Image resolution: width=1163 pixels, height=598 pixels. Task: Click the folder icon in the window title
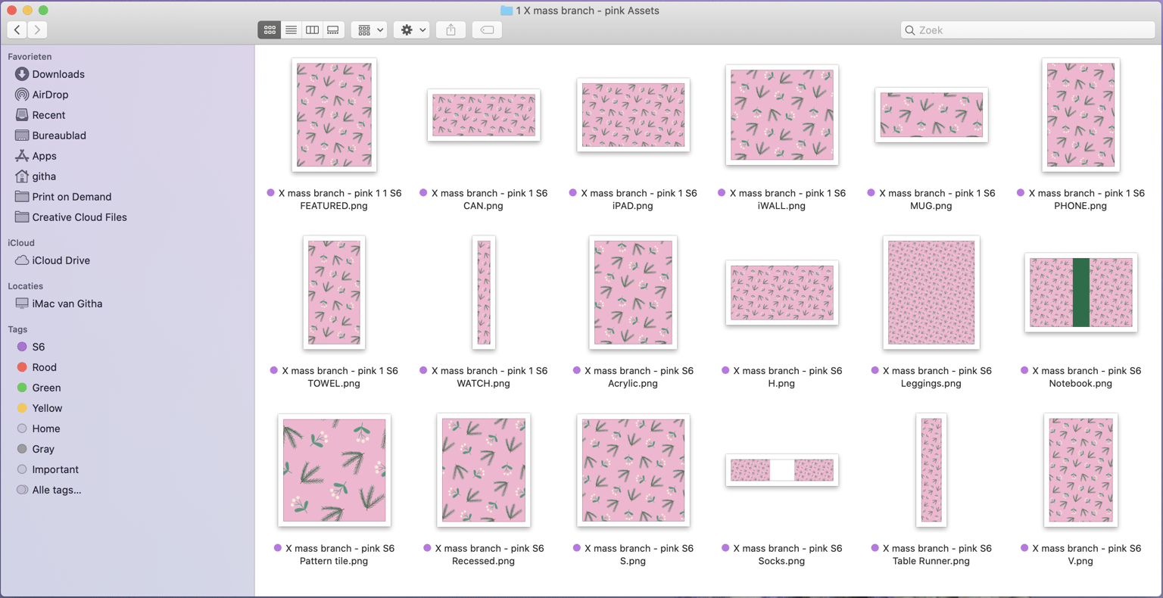point(507,11)
